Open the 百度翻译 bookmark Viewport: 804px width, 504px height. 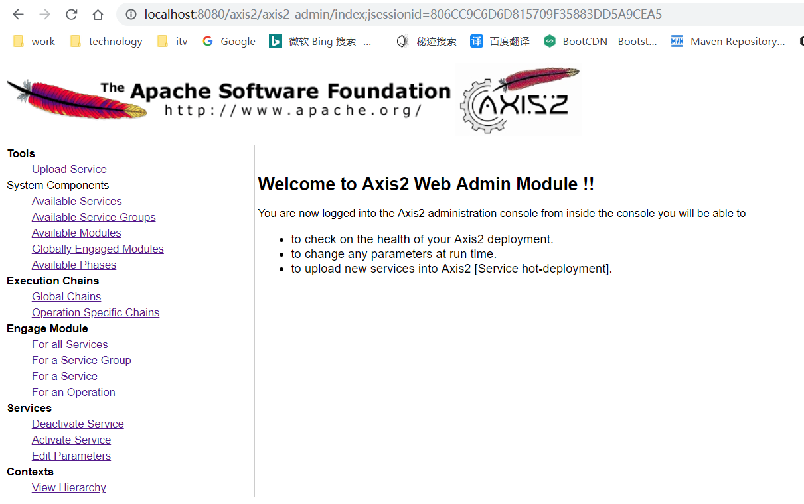tap(500, 41)
